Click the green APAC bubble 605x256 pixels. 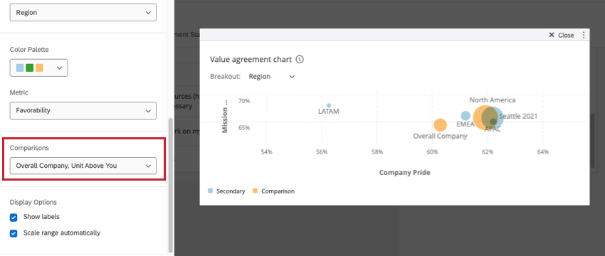coord(493,122)
